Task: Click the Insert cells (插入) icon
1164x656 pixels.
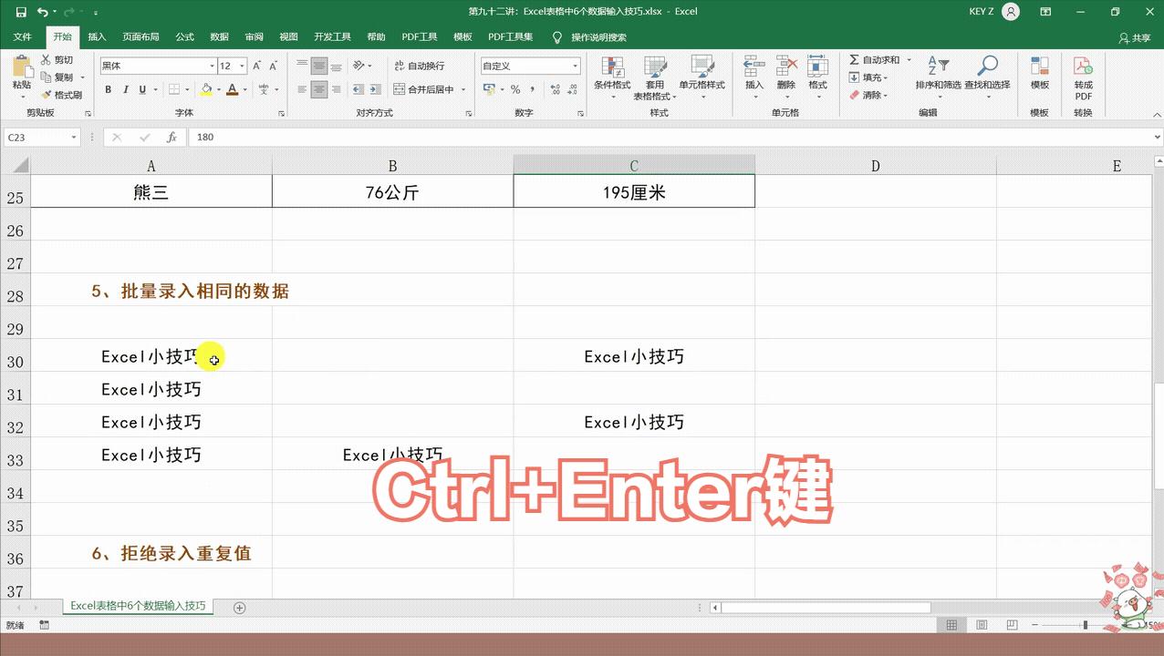Action: 753,67
